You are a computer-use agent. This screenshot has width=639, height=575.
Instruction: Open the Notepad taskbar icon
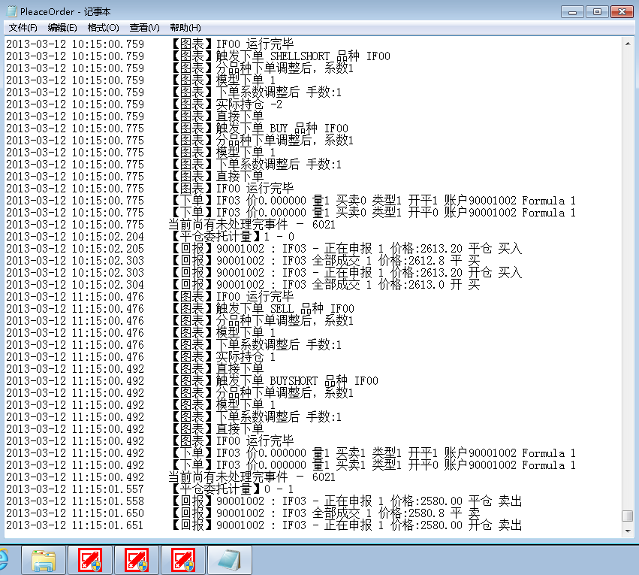tap(230, 560)
